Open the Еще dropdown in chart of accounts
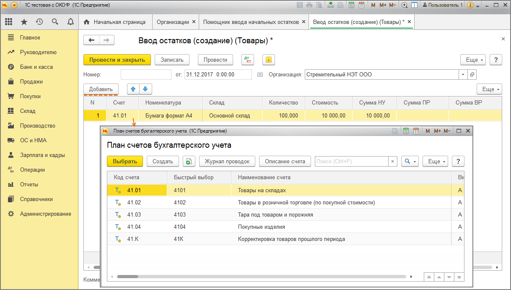Image resolution: width=511 pixels, height=290 pixels. (x=435, y=162)
